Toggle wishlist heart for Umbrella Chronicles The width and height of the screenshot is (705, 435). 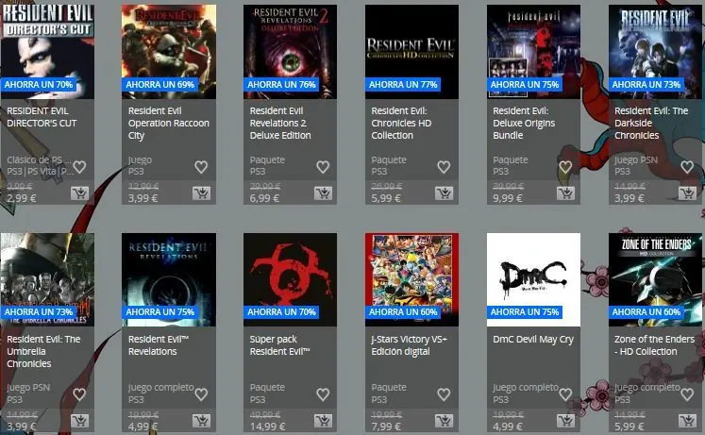click(x=79, y=394)
